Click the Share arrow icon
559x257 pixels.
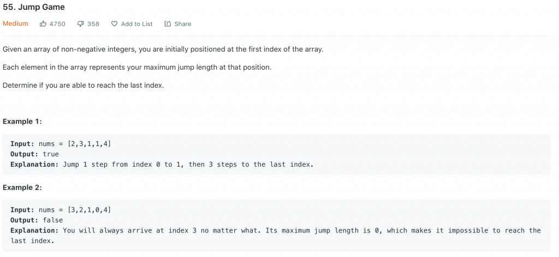[x=168, y=24]
